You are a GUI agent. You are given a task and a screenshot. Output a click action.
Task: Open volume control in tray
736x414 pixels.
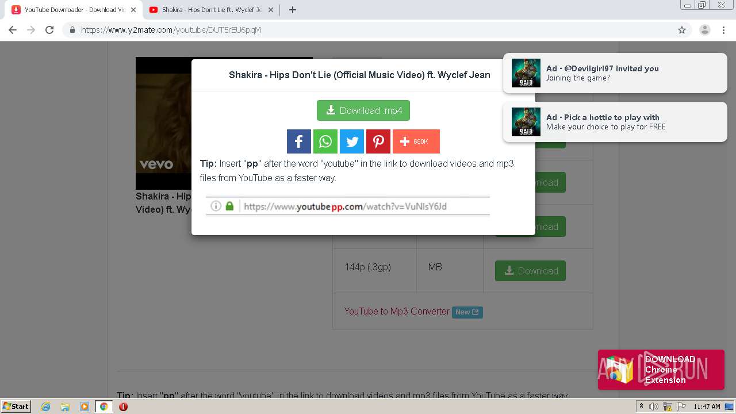coord(654,407)
